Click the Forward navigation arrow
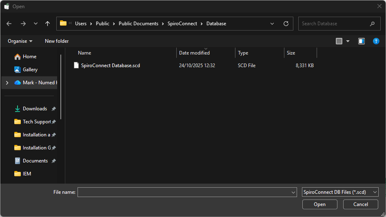 (x=23, y=24)
